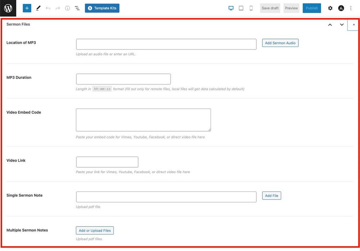Click Add Sermon Audio

tap(280, 43)
